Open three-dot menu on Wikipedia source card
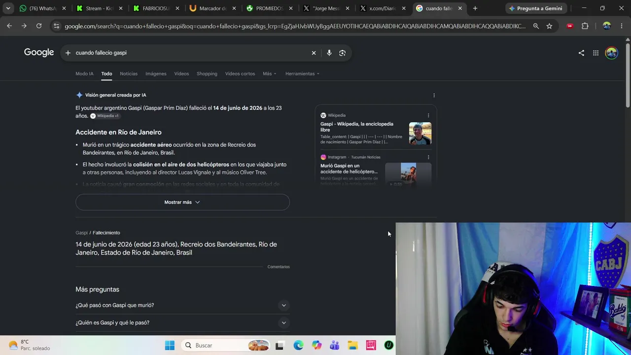 [x=428, y=115]
